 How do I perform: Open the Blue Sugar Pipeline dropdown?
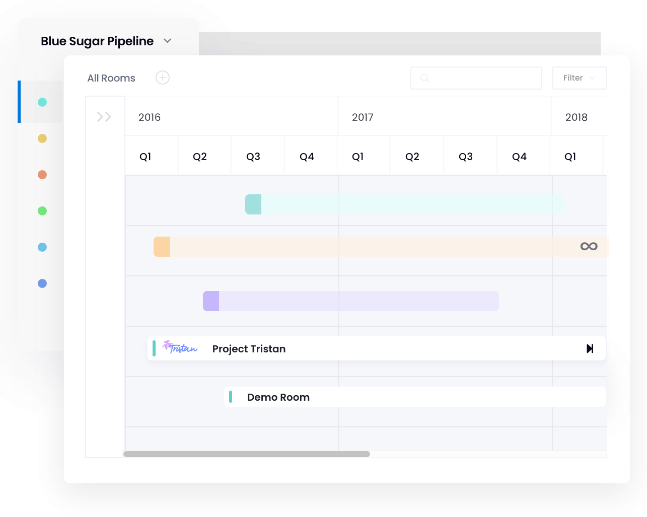(167, 41)
